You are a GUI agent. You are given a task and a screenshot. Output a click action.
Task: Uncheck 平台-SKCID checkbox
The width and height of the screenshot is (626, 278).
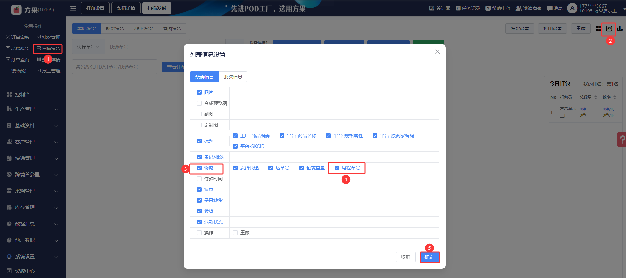(235, 146)
